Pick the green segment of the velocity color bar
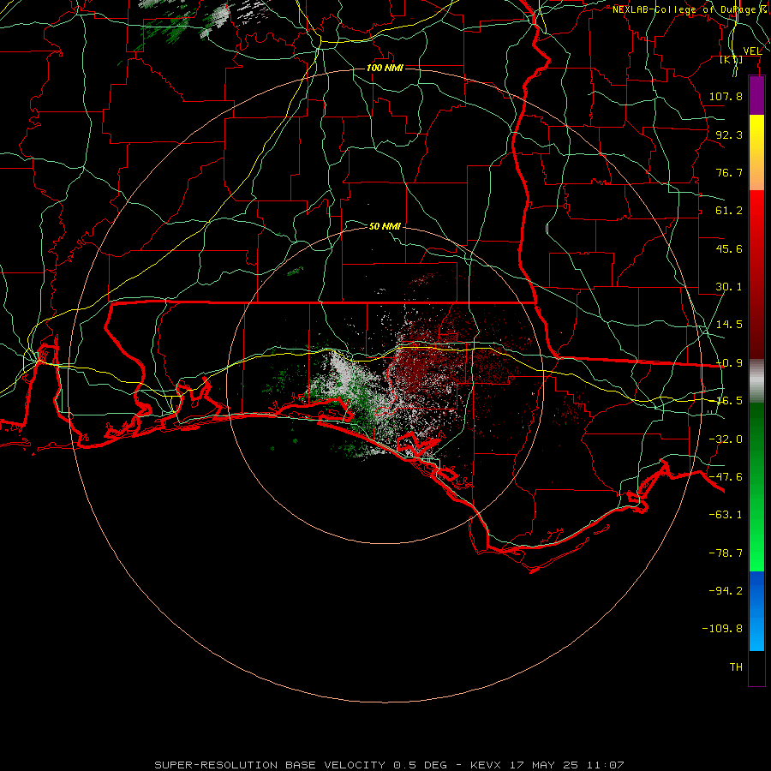The height and width of the screenshot is (771, 771). pyautogui.click(x=756, y=487)
